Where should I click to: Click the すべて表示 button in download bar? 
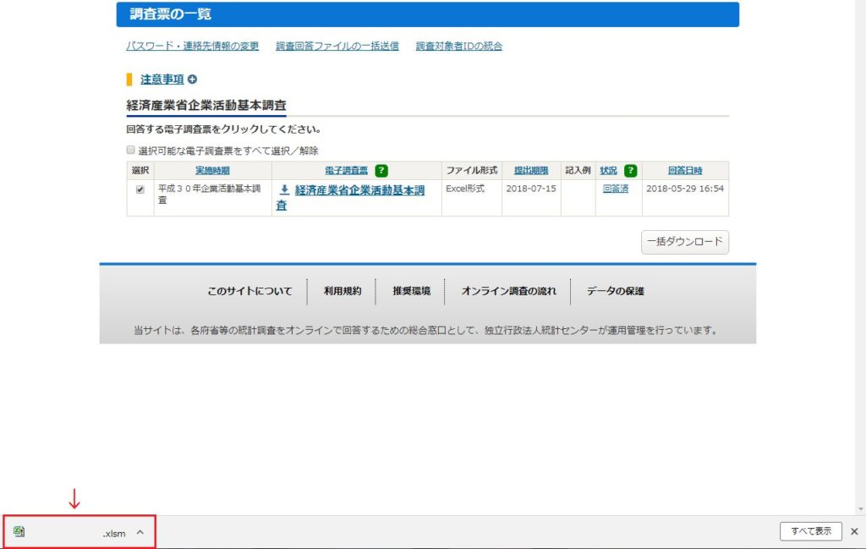coord(810,531)
